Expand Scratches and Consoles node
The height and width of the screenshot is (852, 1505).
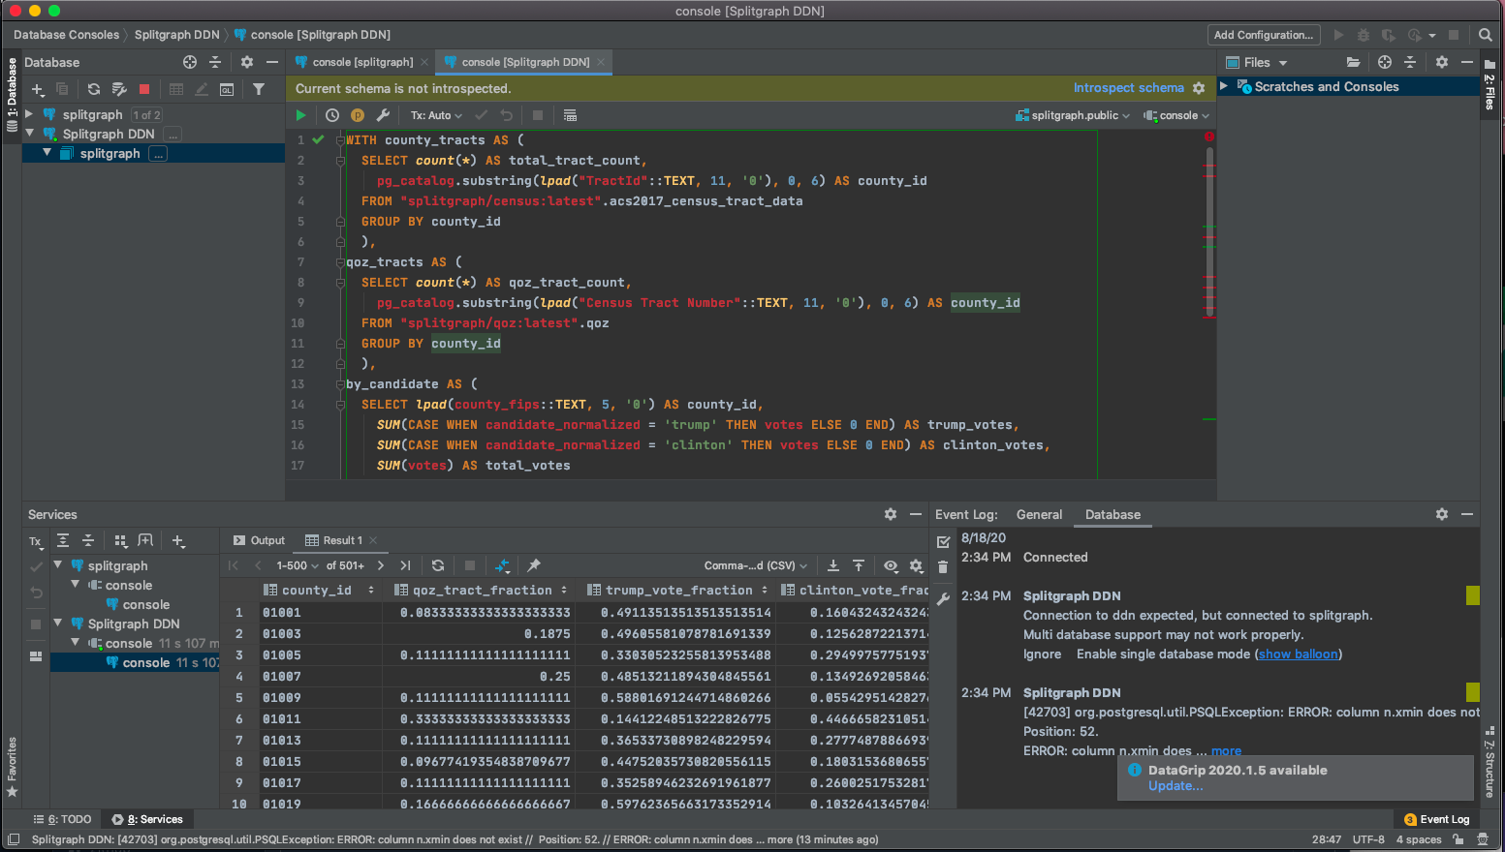click(1224, 86)
